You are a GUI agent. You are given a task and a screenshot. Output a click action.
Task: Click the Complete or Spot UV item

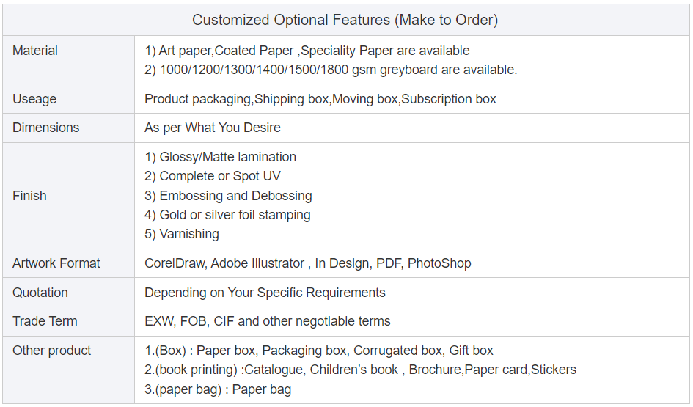point(212,176)
